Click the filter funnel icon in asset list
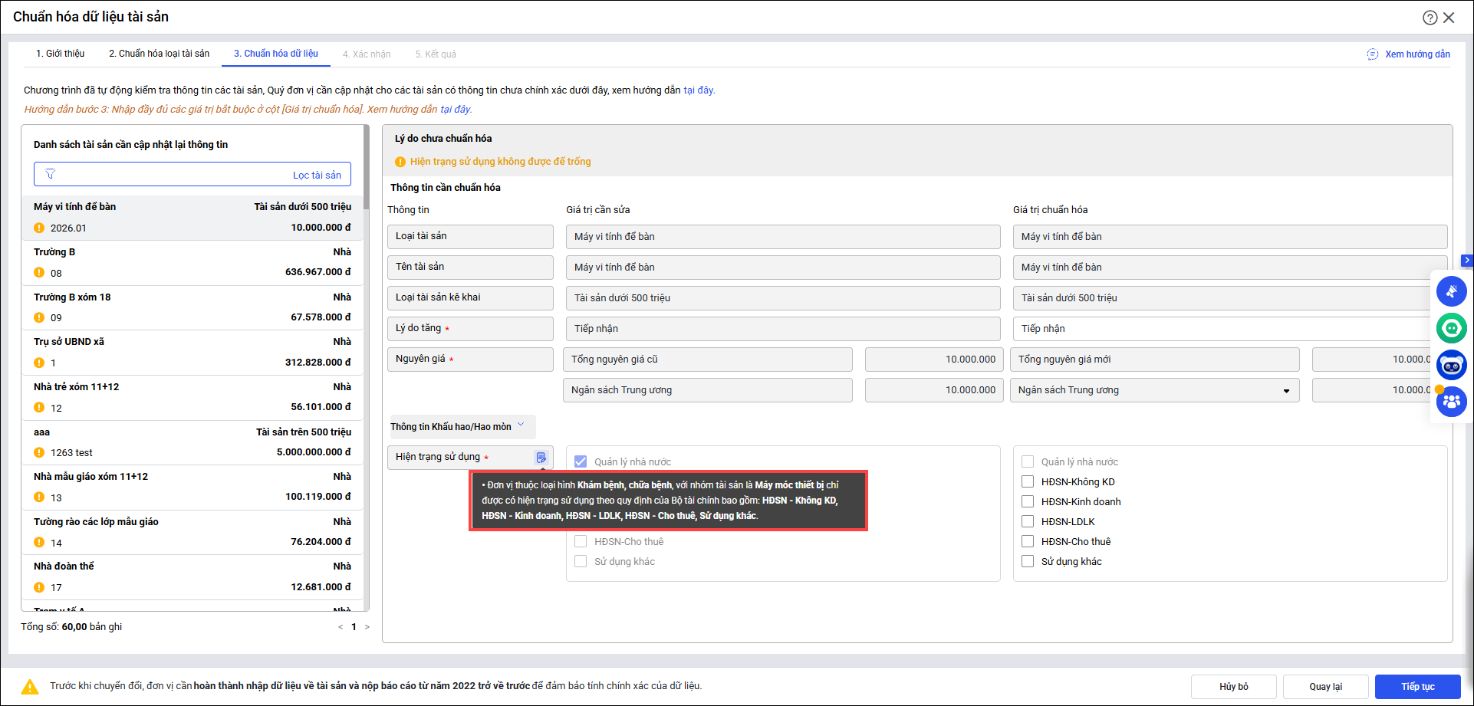 [51, 175]
